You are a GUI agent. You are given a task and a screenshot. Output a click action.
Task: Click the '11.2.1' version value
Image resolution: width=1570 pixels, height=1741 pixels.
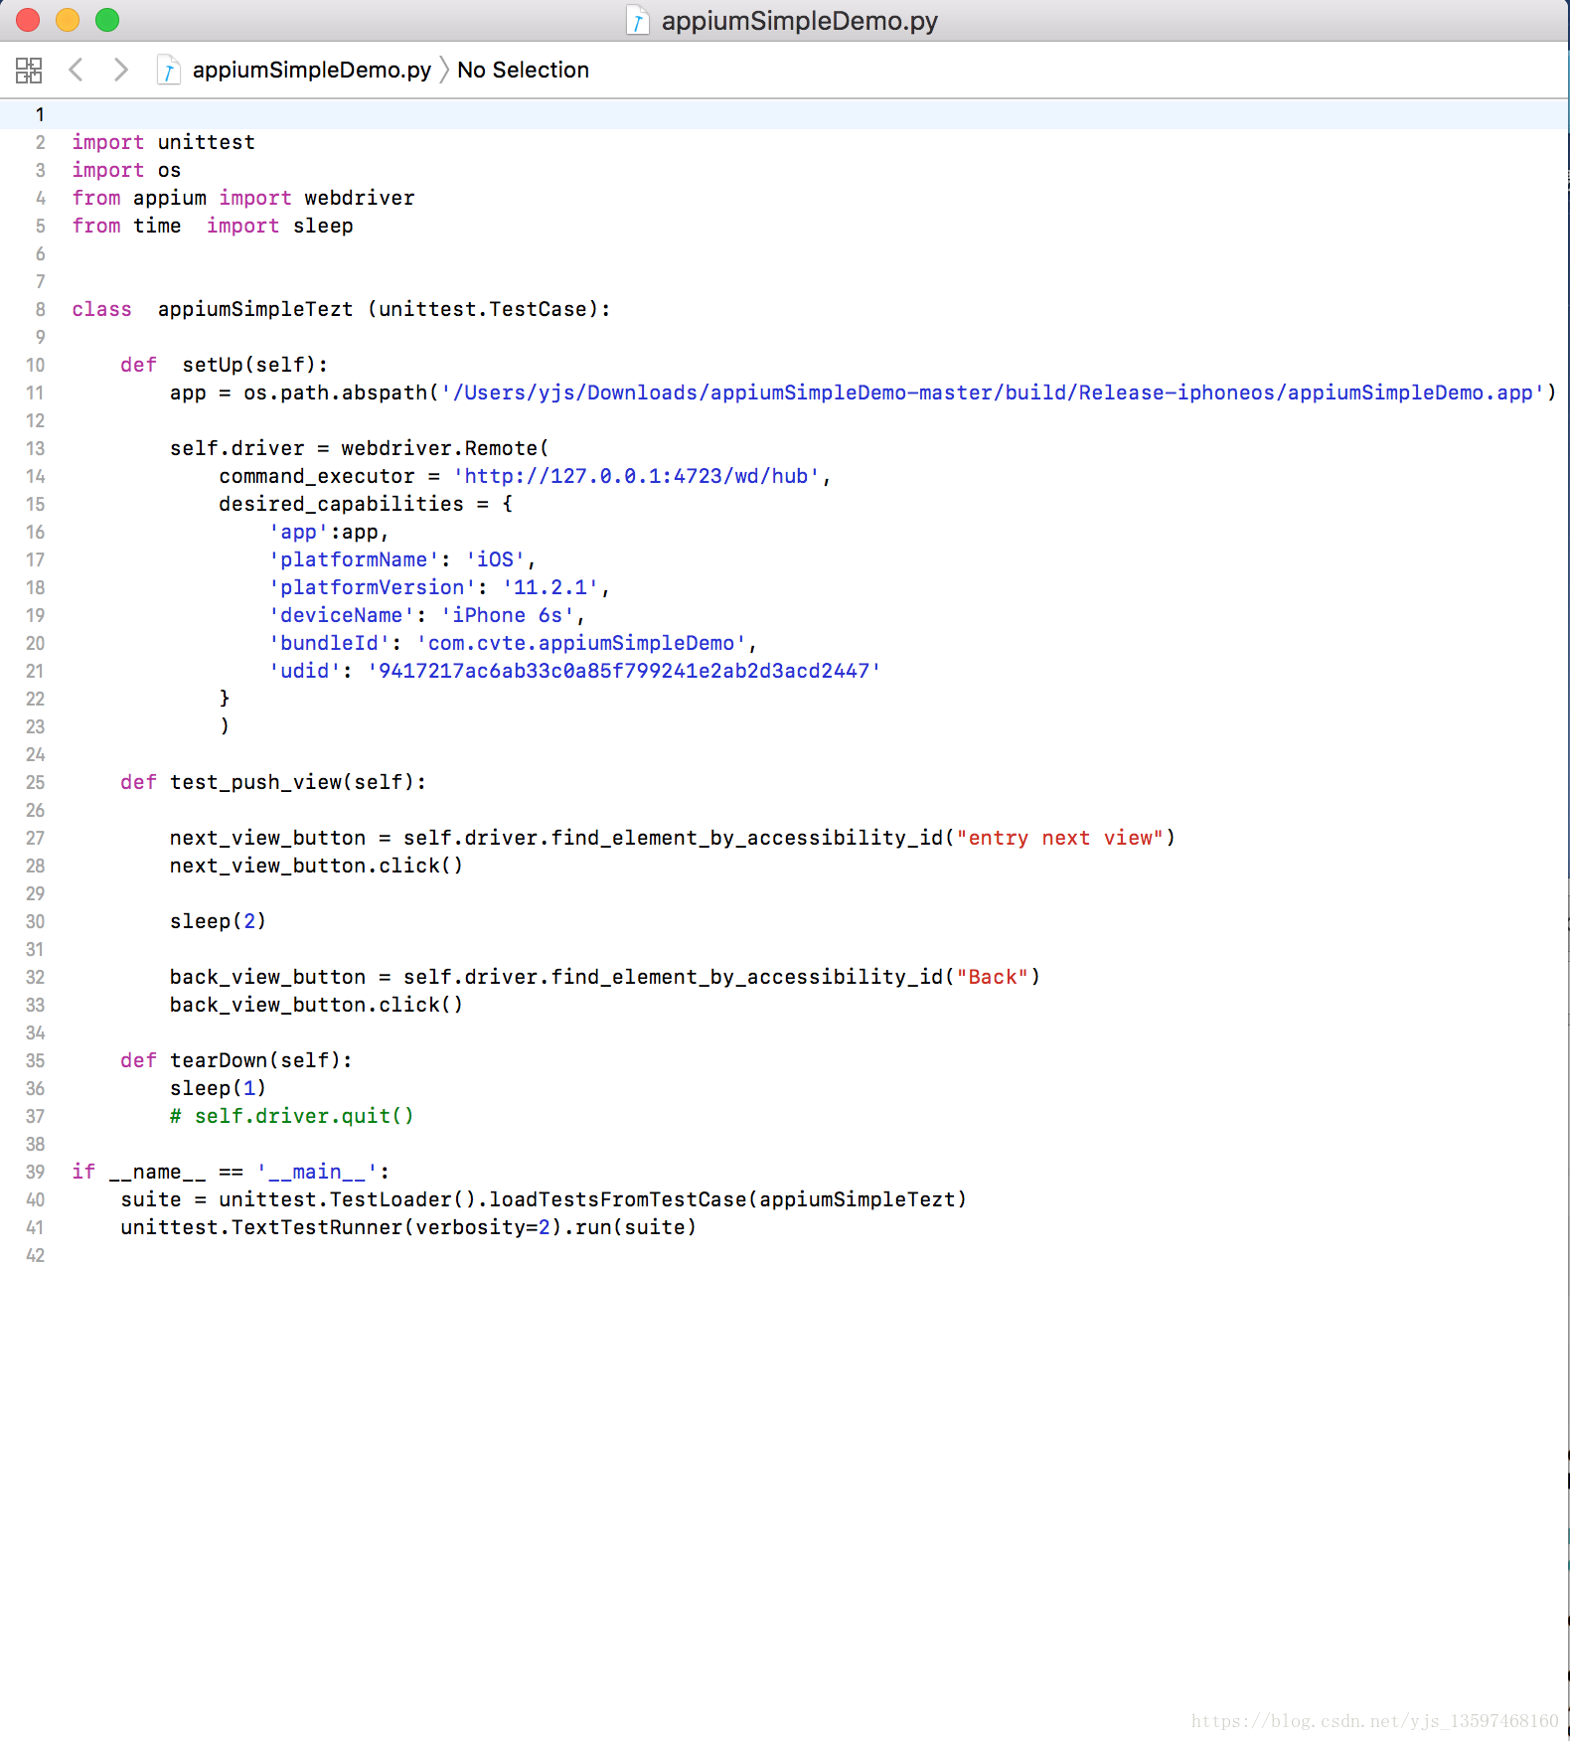pos(549,587)
